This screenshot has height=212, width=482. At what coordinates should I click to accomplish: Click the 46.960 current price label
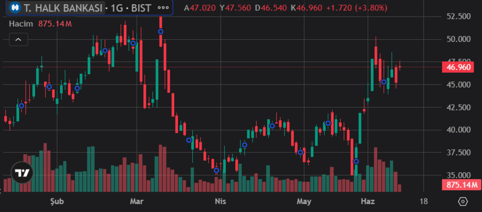point(458,67)
